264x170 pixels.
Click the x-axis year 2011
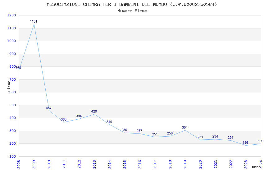[64, 164]
